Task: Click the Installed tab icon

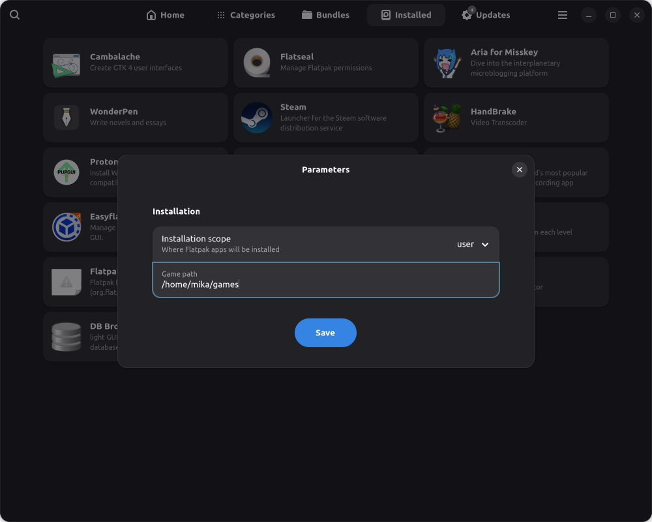Action: pyautogui.click(x=386, y=15)
